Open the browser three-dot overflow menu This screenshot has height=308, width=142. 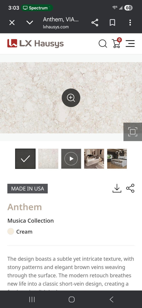point(130,23)
